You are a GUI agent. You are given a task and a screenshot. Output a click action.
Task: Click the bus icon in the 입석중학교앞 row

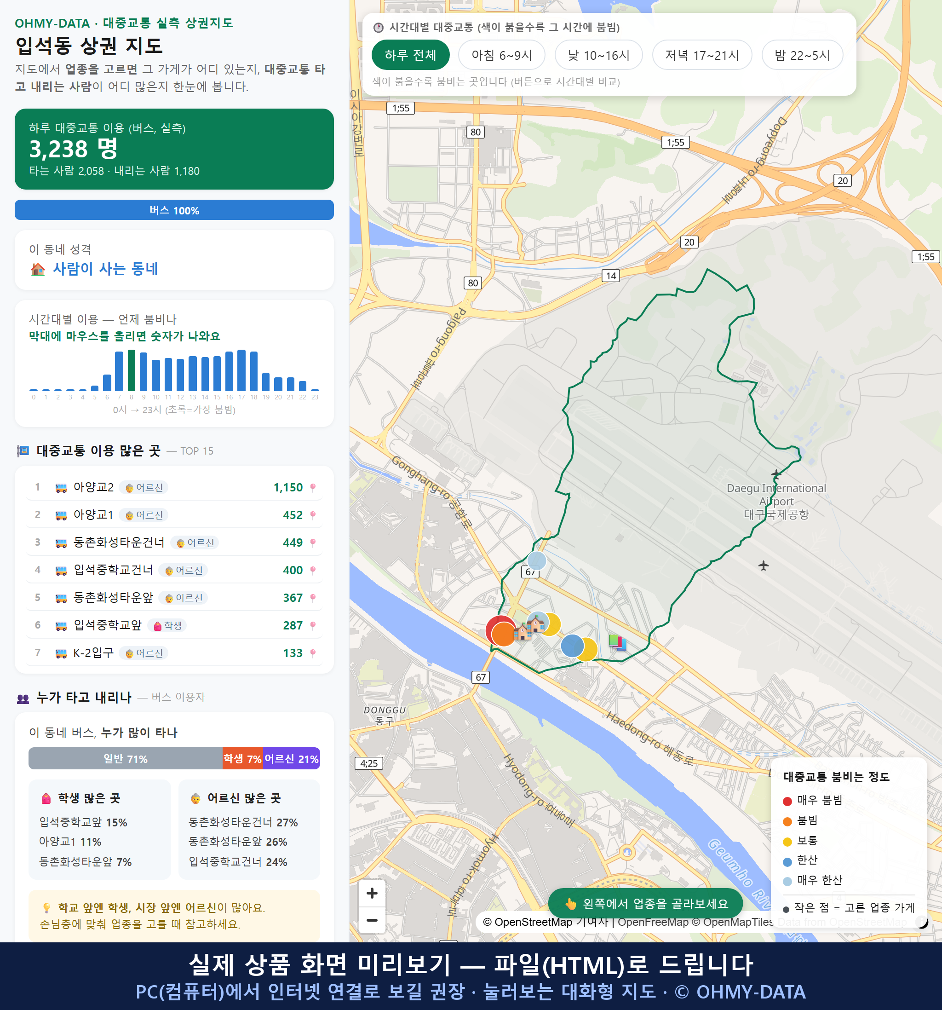tap(61, 626)
